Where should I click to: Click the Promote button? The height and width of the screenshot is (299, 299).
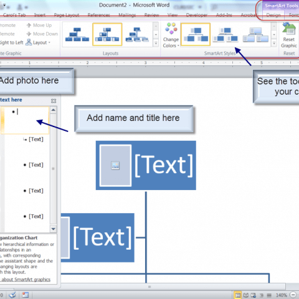[x=7, y=26]
